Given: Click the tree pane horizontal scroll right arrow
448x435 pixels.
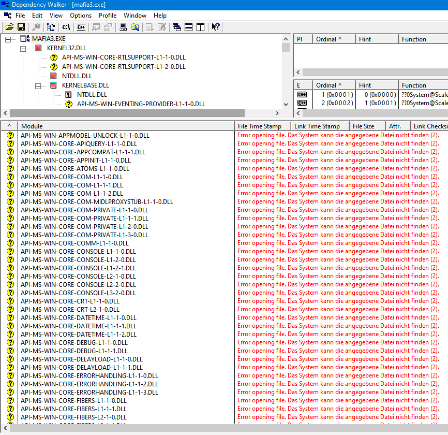Looking at the screenshot, I should click(277, 113).
